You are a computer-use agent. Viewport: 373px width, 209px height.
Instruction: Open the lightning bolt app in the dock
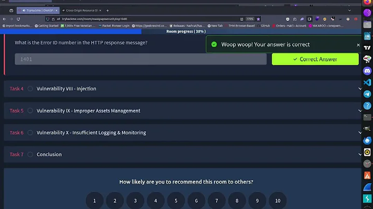click(x=367, y=199)
